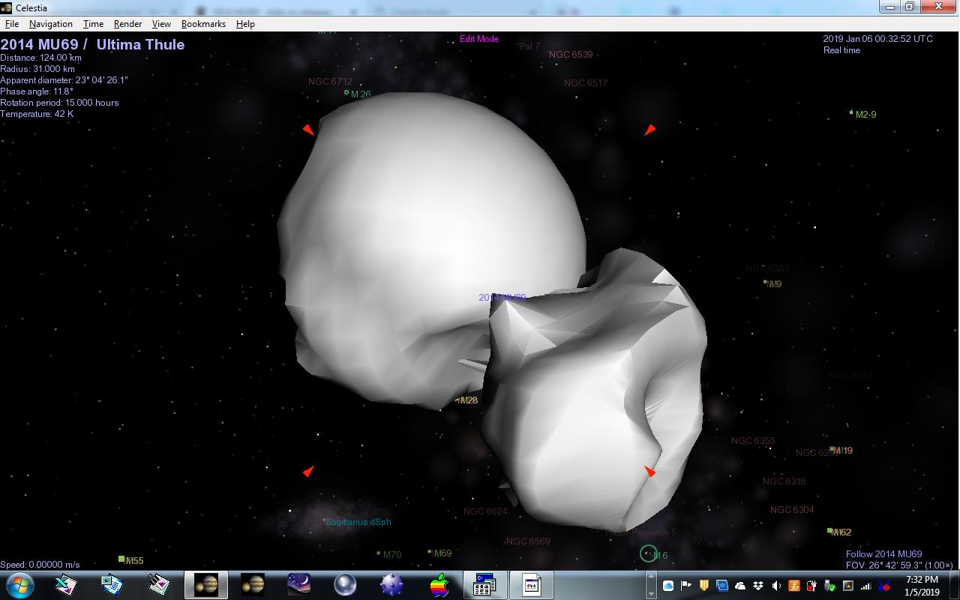Open the presentation document taskbar icon
Screen dimensions: 960x600
(112, 585)
